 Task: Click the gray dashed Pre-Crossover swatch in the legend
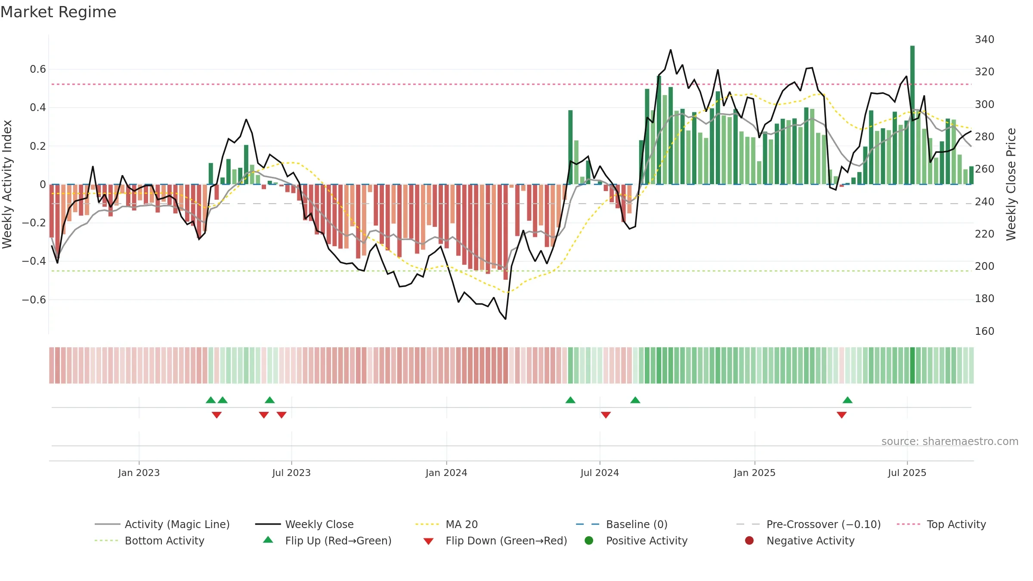[748, 524]
